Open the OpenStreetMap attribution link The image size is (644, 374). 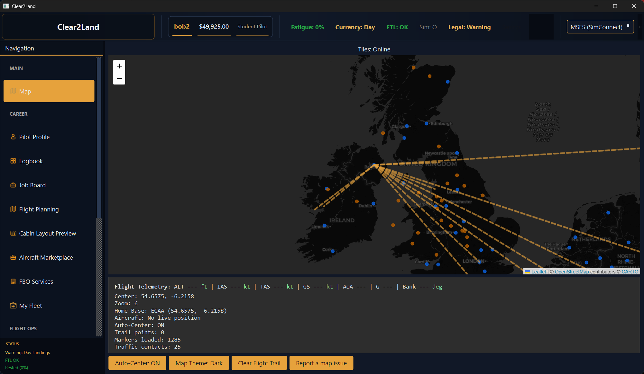pyautogui.click(x=572, y=272)
